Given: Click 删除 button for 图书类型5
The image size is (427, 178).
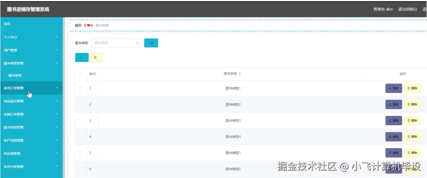Looking at the screenshot, I should tap(412, 153).
